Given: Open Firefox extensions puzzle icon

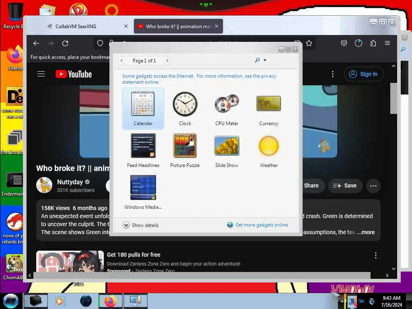Looking at the screenshot, I should (x=373, y=43).
